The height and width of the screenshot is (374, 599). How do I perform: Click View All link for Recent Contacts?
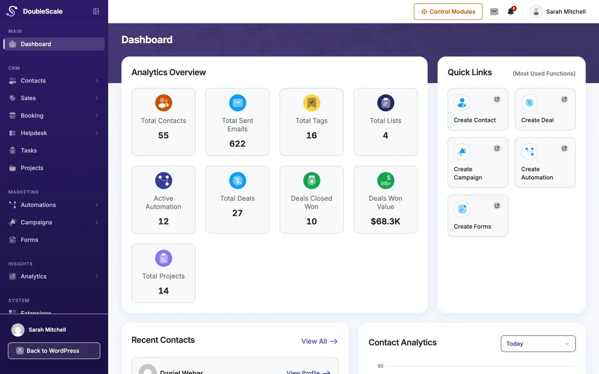pyautogui.click(x=319, y=341)
